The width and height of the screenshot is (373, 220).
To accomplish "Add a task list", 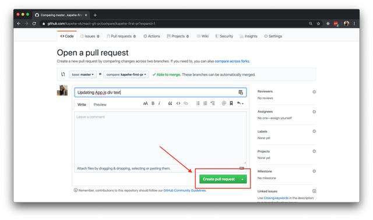I will (212, 103).
